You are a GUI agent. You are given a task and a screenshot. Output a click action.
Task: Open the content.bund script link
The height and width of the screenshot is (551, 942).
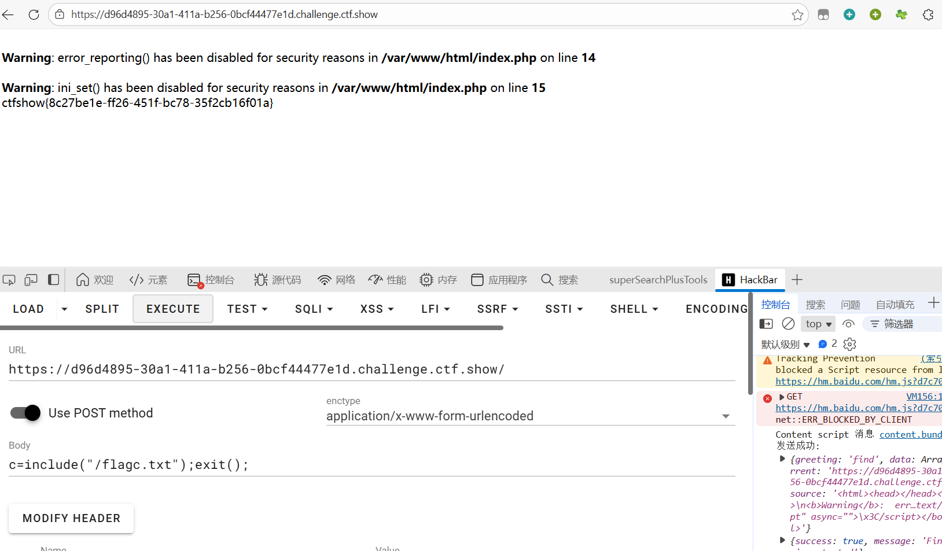pyautogui.click(x=910, y=435)
